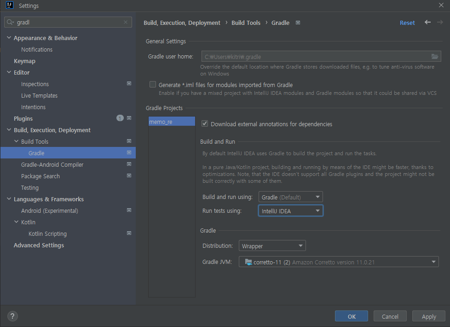Click the icon next to Kotlin Scripting
450x327 pixels.
(x=129, y=233)
